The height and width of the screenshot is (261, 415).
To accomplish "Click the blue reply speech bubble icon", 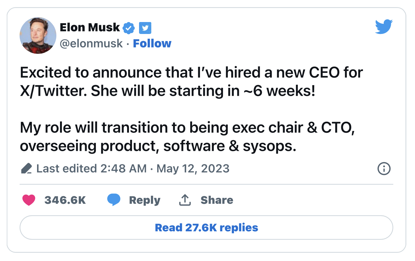I will point(114,200).
